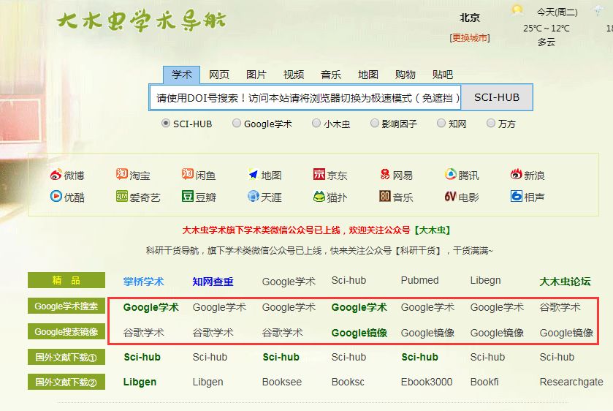The width and height of the screenshot is (613, 411).
Task: Switch to the 视频 search tab
Action: point(294,75)
